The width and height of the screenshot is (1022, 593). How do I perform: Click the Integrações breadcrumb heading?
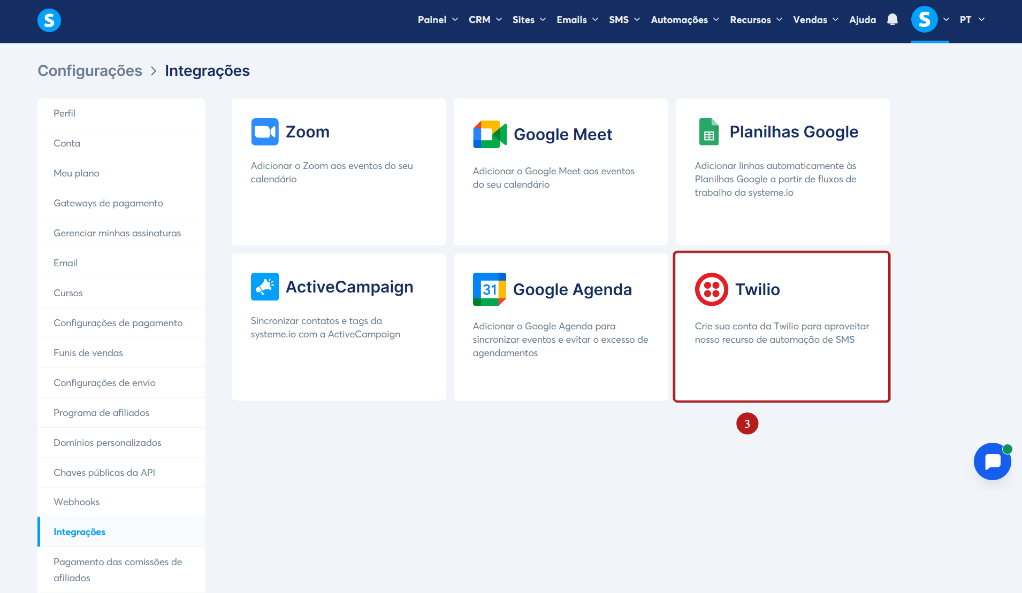[x=207, y=71]
